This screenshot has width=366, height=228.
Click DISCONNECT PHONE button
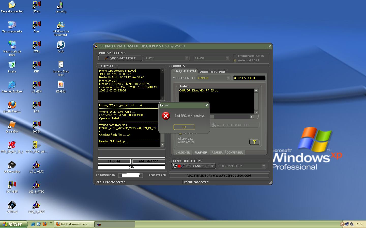(194, 166)
